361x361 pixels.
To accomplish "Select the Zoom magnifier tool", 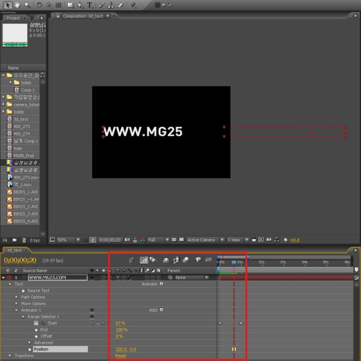I will pyautogui.click(x=28, y=5).
